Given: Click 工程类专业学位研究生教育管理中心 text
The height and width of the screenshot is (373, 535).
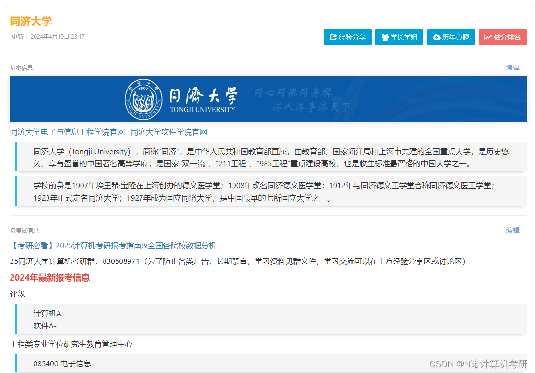Looking at the screenshot, I should click(71, 344).
